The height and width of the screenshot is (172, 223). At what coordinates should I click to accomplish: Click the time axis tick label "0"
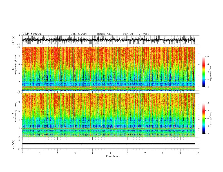[22, 153]
